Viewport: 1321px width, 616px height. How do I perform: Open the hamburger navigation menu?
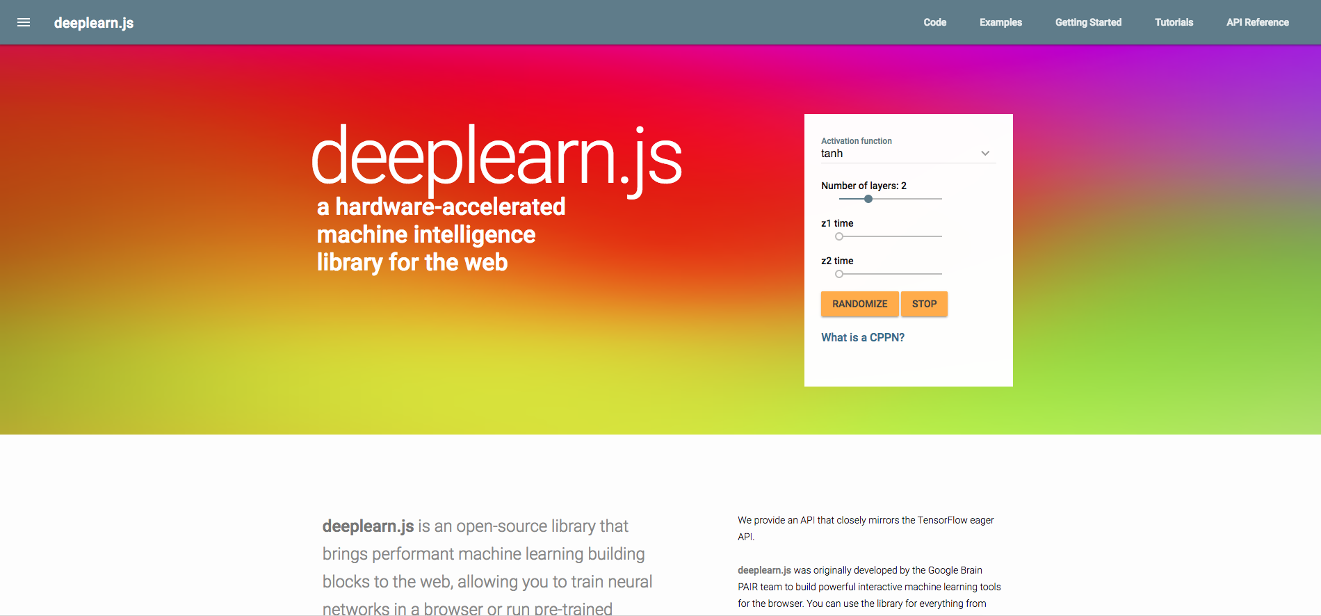24,22
